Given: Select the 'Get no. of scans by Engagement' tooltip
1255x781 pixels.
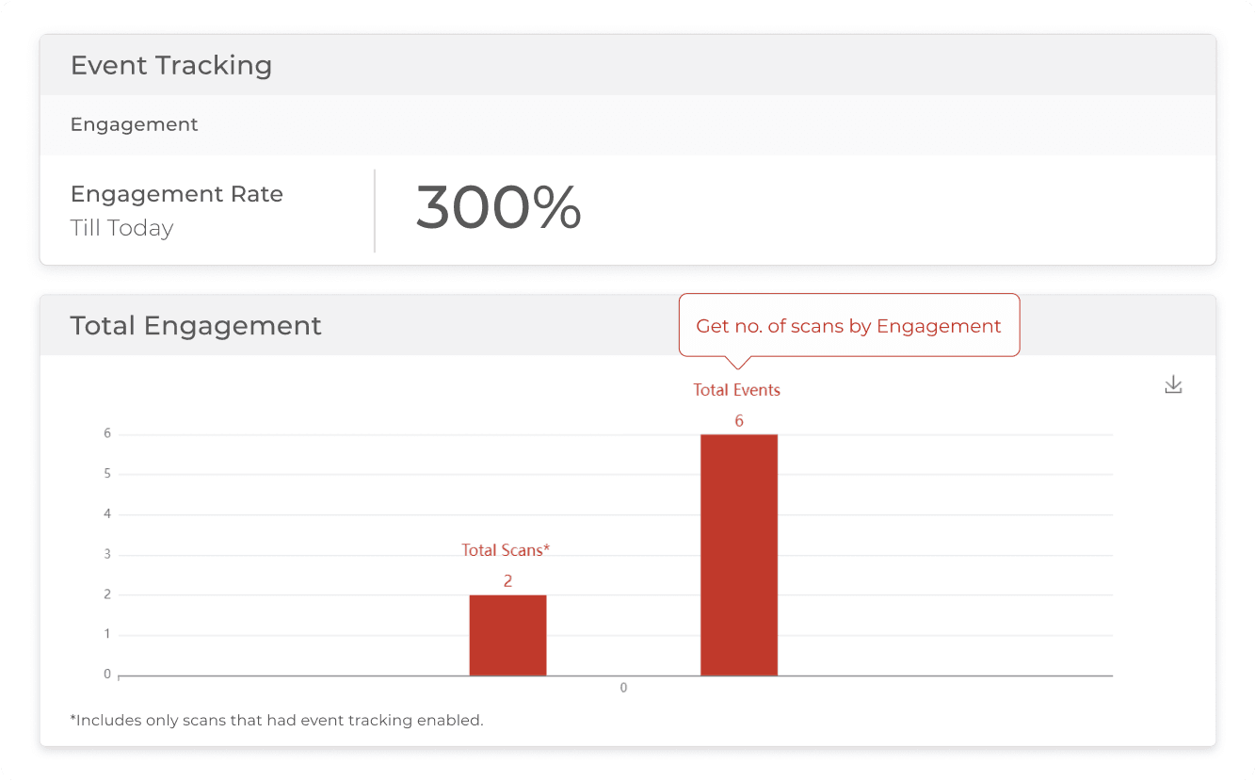Looking at the screenshot, I should 848,326.
